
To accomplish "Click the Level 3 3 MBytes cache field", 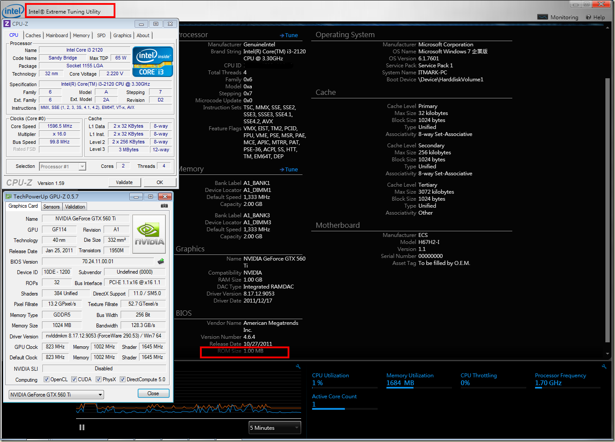I will coord(129,150).
